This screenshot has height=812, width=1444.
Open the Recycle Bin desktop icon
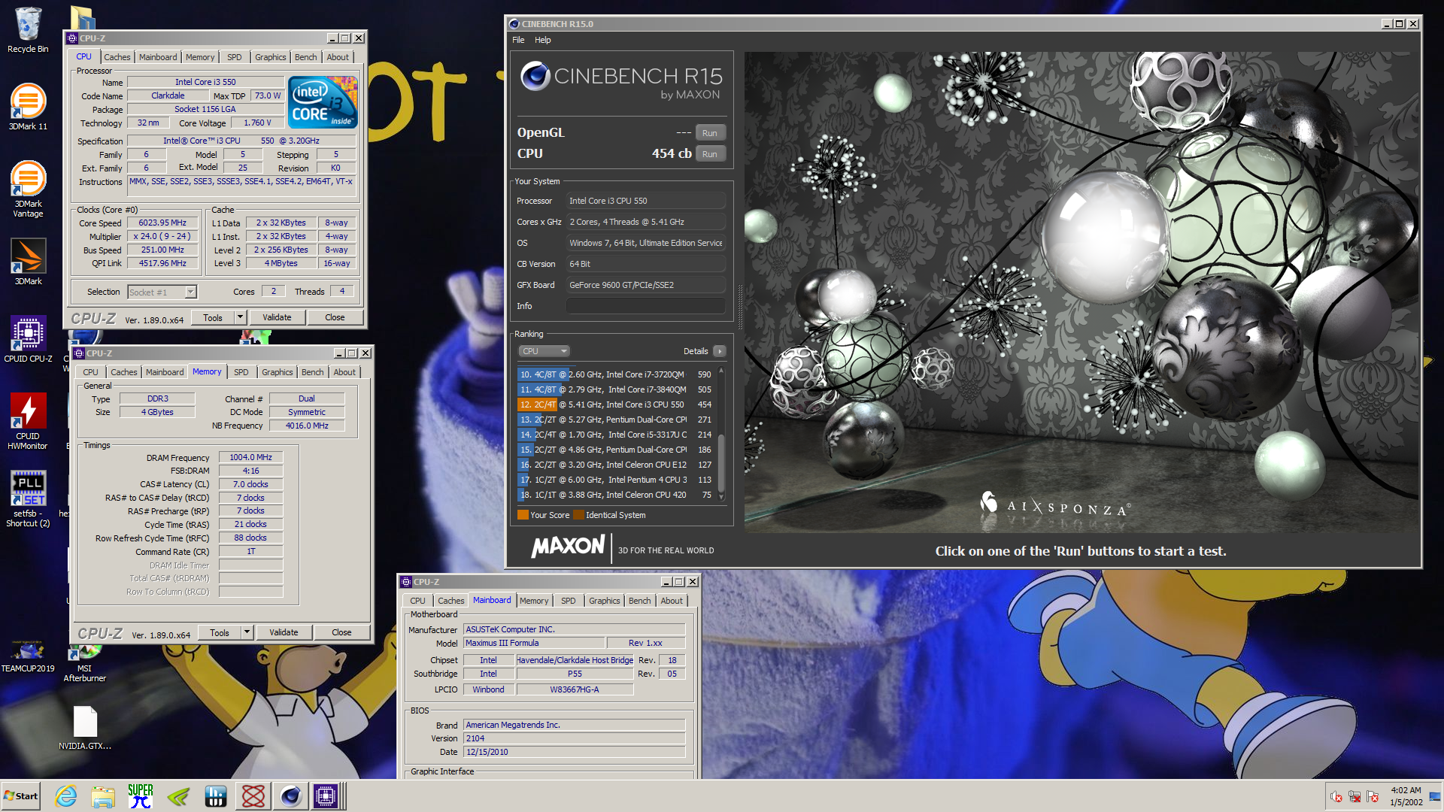click(x=28, y=30)
